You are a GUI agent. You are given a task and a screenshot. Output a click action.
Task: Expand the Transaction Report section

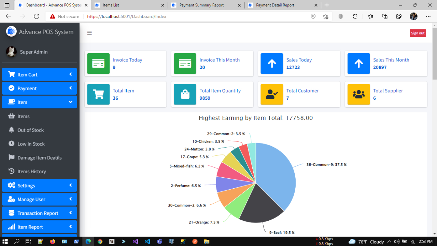point(39,213)
